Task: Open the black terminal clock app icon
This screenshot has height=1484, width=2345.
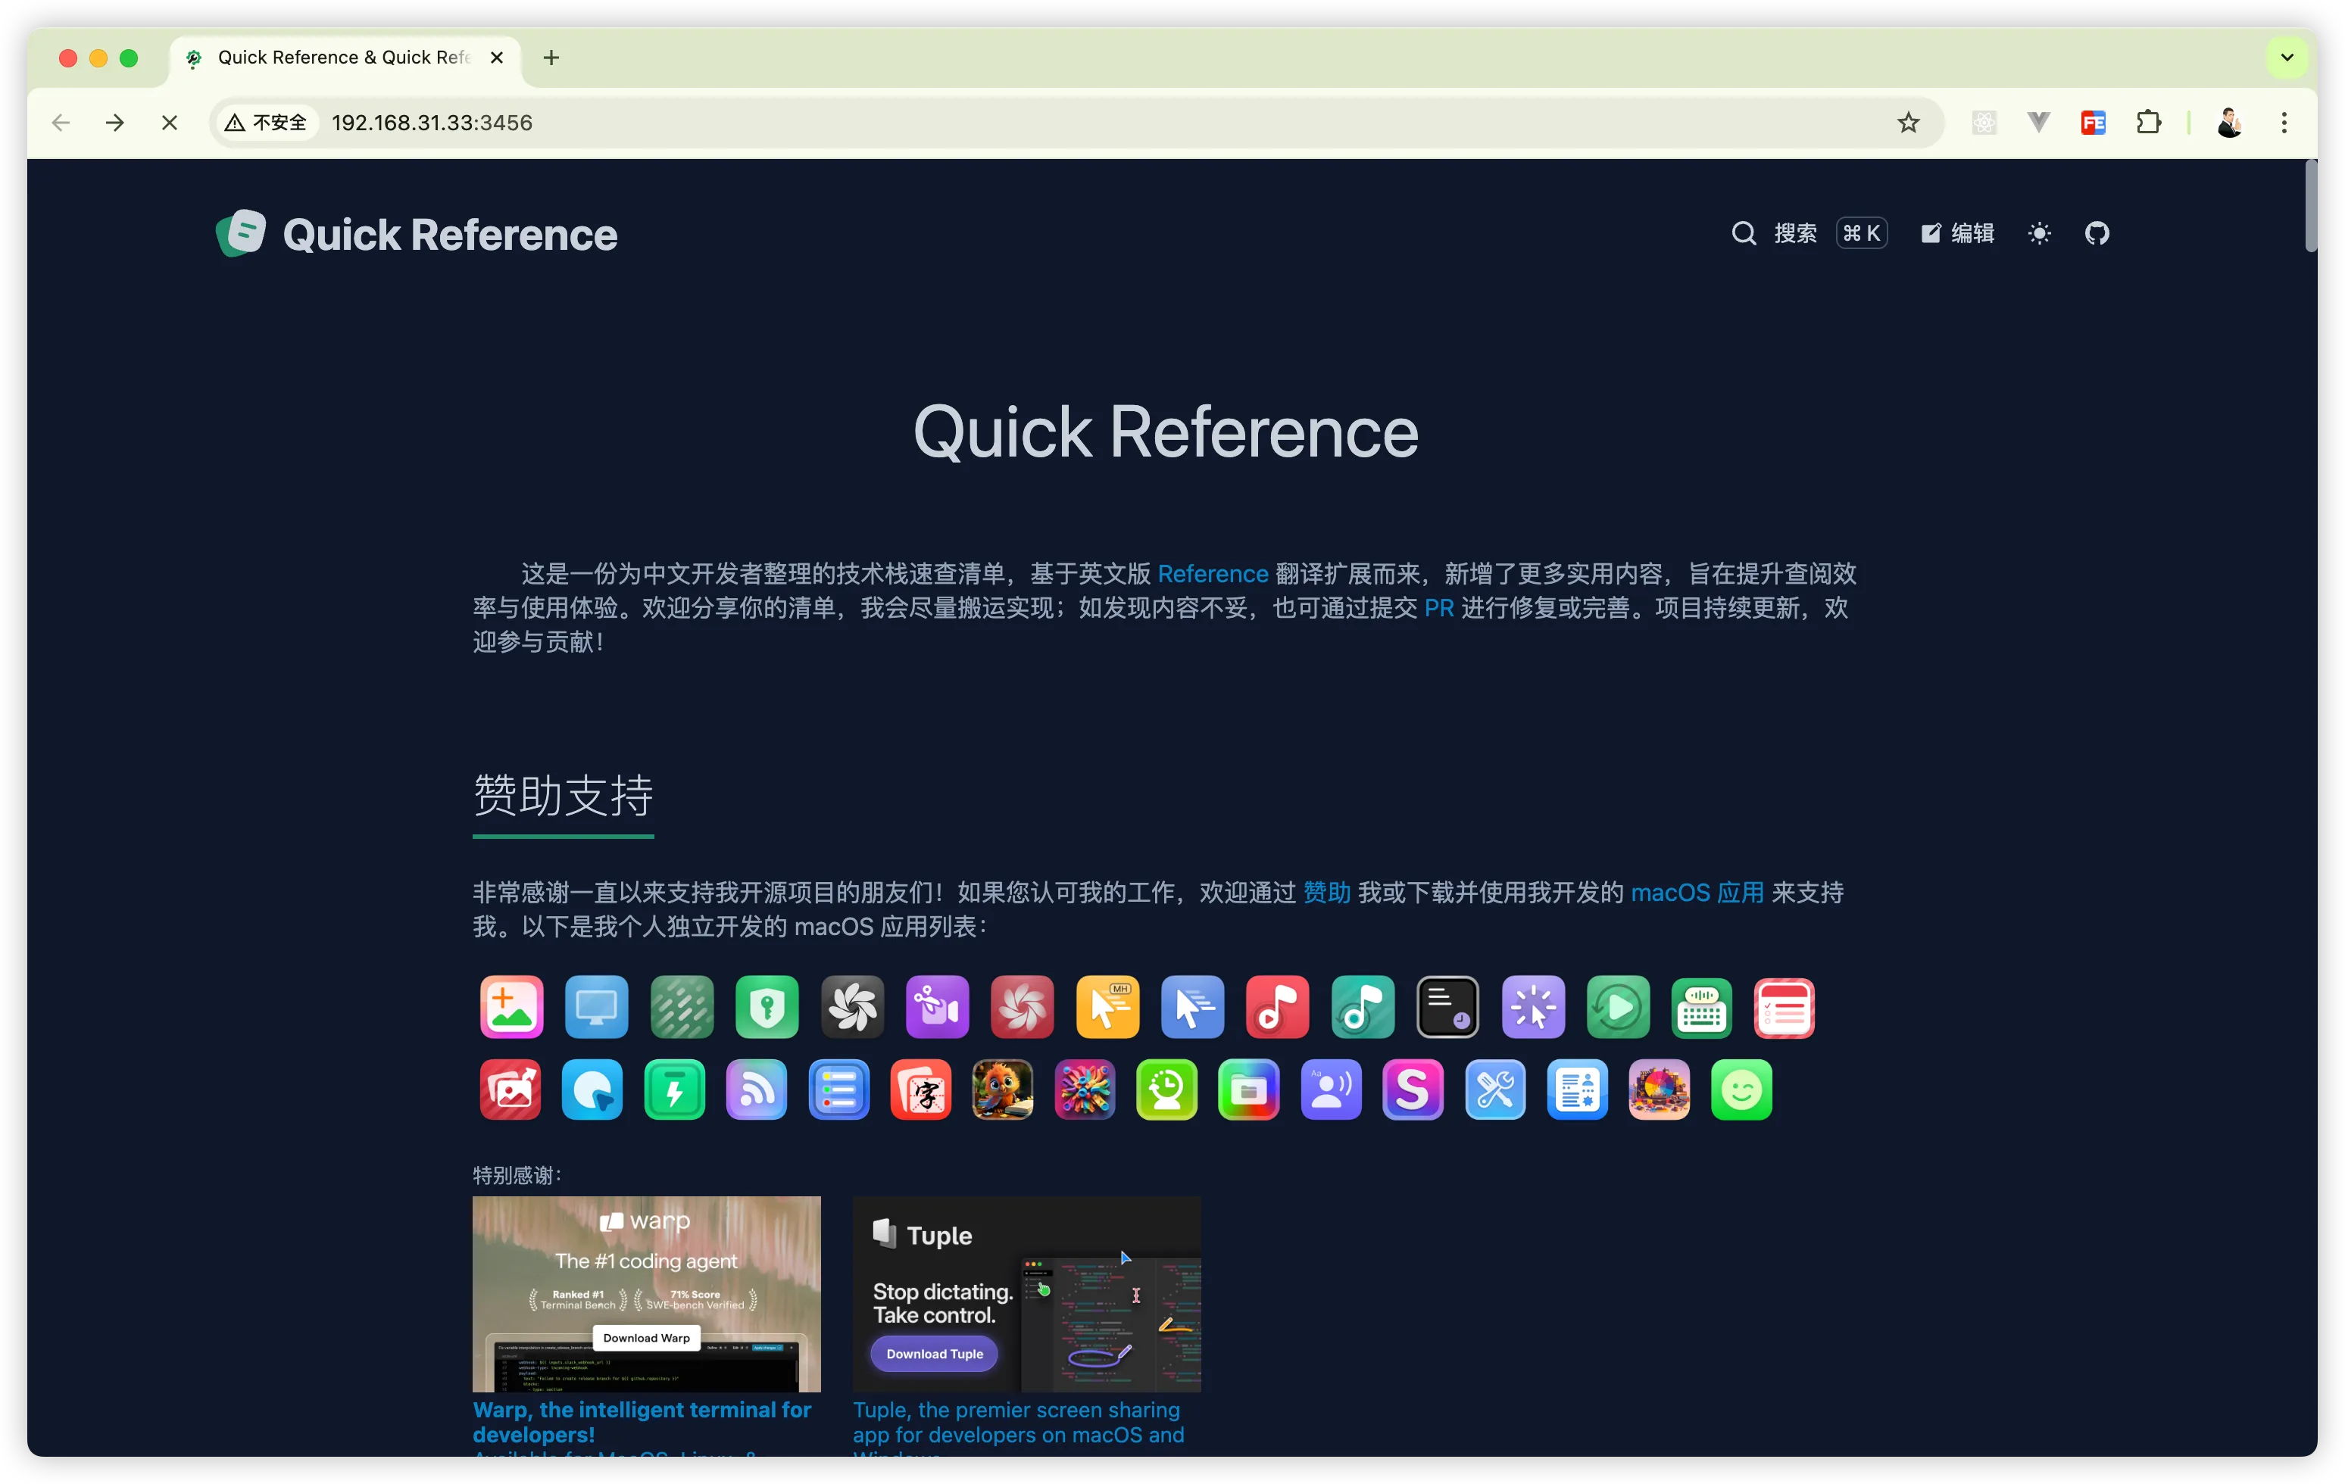Action: (x=1448, y=1007)
